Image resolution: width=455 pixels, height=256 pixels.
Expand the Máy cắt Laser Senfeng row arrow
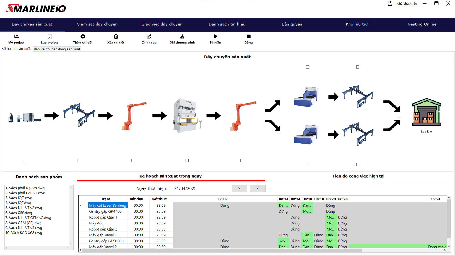point(81,205)
